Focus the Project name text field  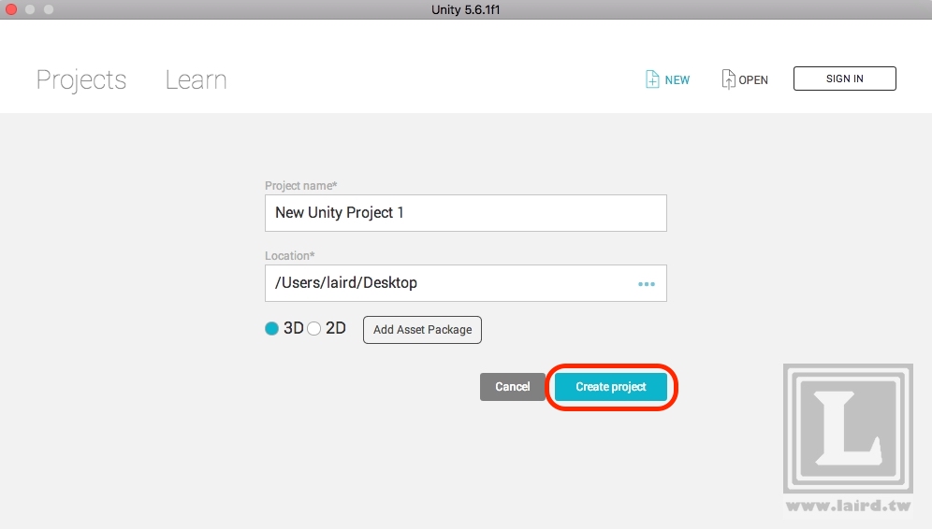tap(465, 213)
